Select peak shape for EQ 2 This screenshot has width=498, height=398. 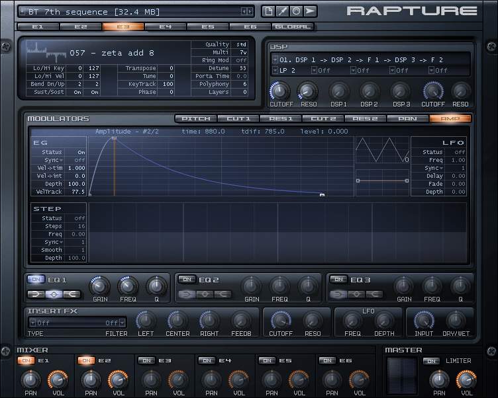click(205, 294)
